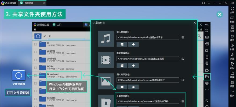Open 共享 shared folder in the outer sidebar

(x=232, y=75)
